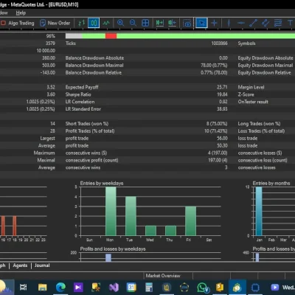Select the equidistant channel tool
295x295 pixels.
[265, 23]
